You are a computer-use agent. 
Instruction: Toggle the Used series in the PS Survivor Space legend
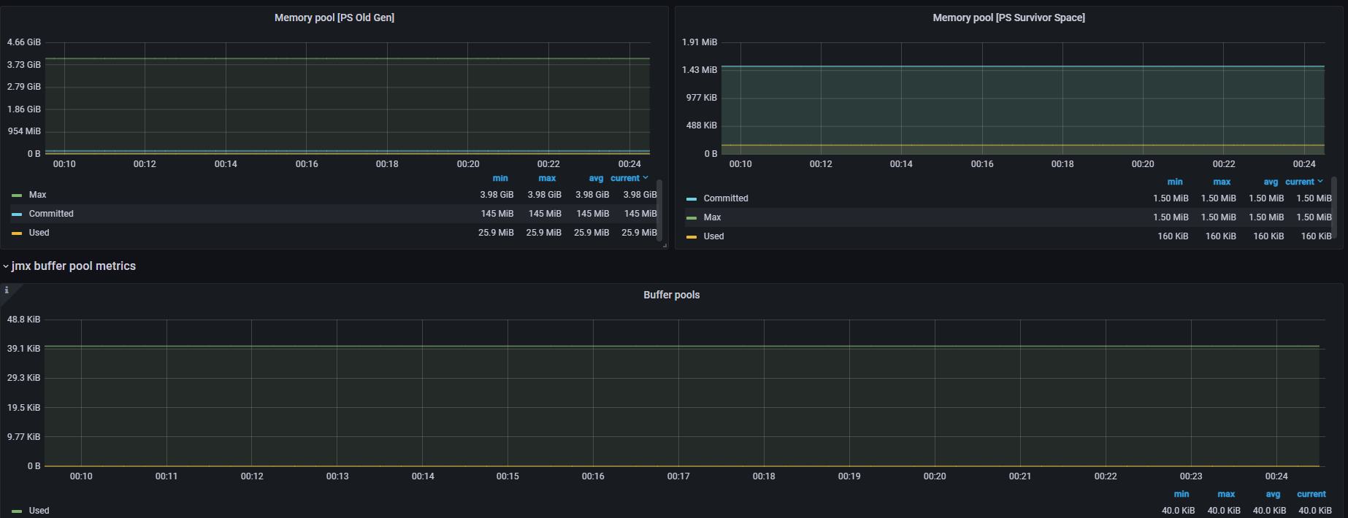tap(713, 236)
